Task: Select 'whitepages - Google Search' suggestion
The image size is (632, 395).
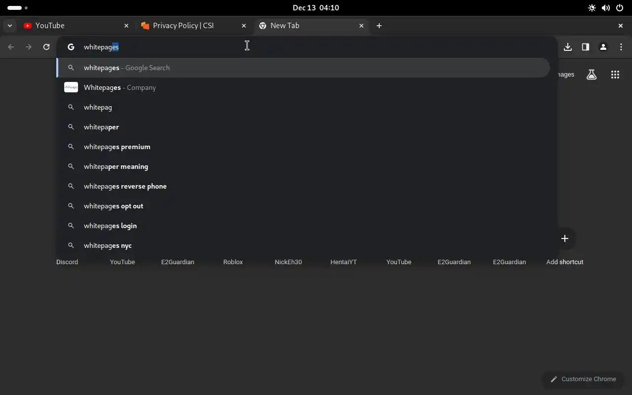Action: pyautogui.click(x=303, y=68)
